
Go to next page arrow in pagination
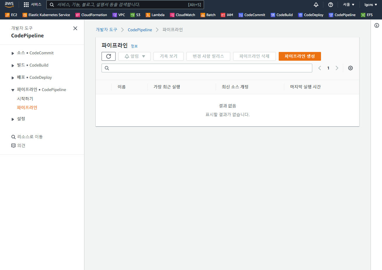tap(337, 68)
